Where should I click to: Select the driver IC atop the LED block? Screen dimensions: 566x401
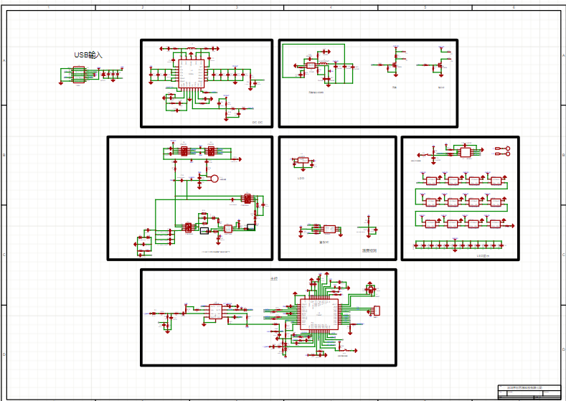click(466, 152)
